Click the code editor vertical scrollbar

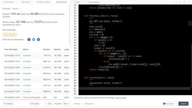pos(191,66)
